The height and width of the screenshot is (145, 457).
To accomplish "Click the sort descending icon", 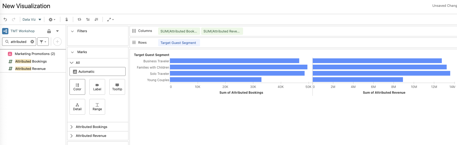I will pos(96,19).
